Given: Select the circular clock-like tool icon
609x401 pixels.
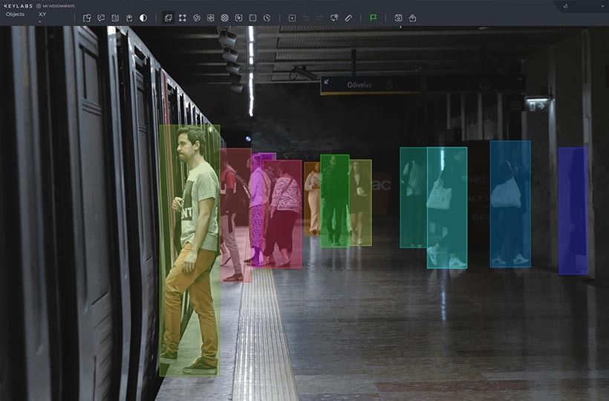Looking at the screenshot, I should [x=267, y=18].
